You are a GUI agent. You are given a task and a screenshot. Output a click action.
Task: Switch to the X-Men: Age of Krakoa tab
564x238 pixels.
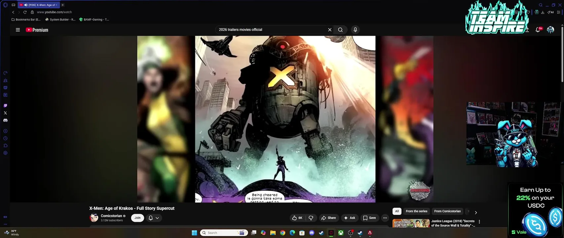(39, 5)
